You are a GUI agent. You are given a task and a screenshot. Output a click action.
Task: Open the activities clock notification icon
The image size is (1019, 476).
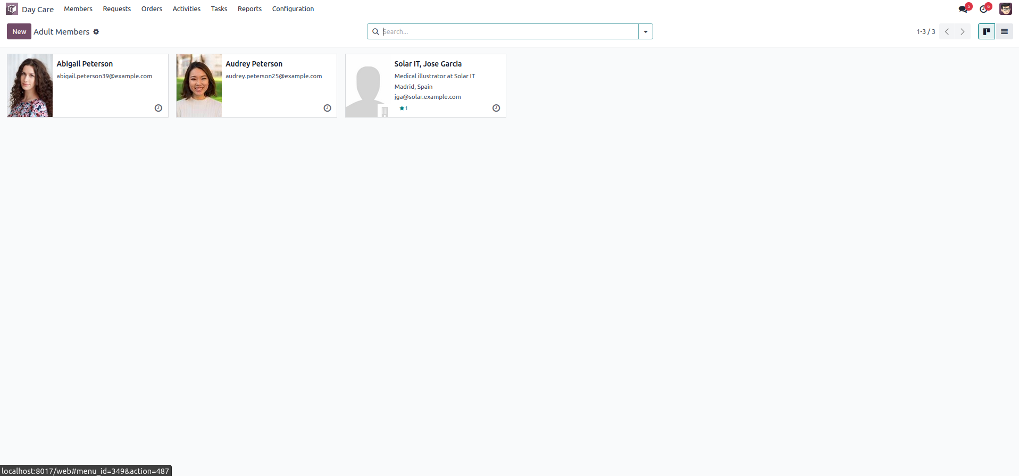[983, 9]
